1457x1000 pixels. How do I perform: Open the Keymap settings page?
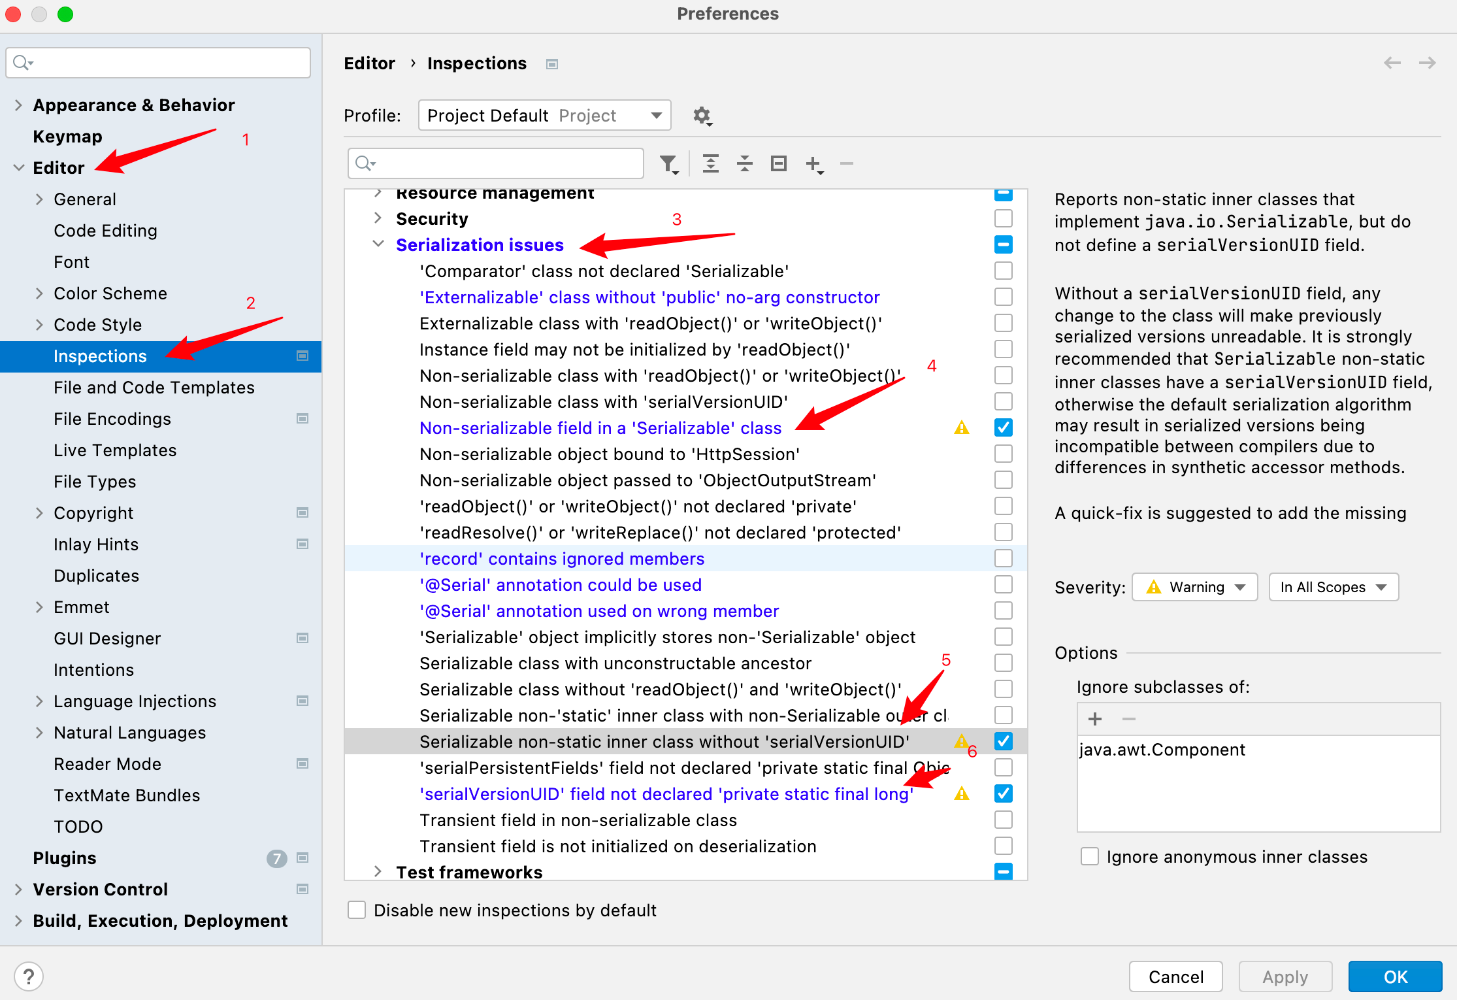(67, 137)
